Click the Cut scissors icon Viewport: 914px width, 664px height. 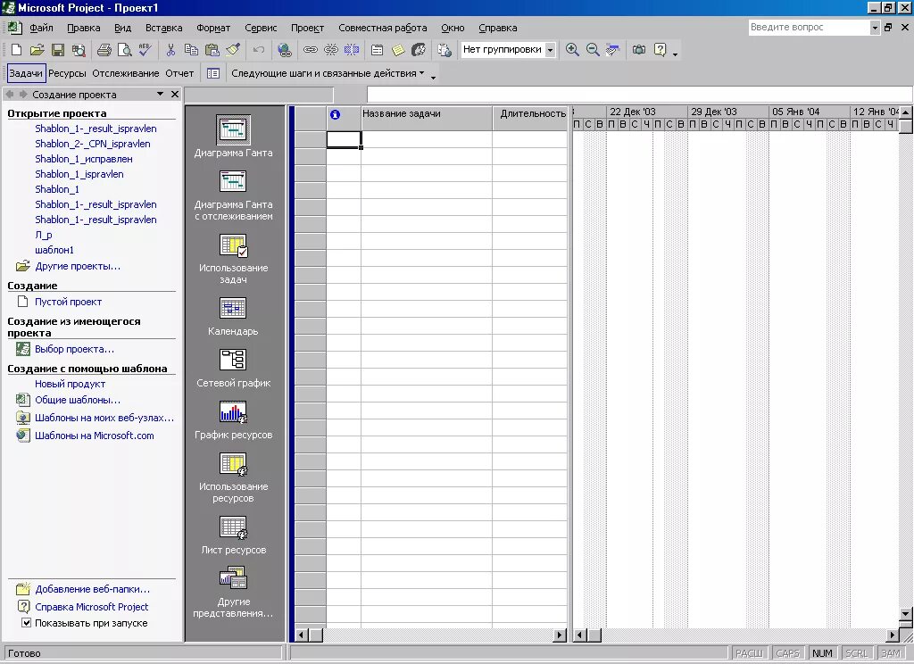[170, 50]
